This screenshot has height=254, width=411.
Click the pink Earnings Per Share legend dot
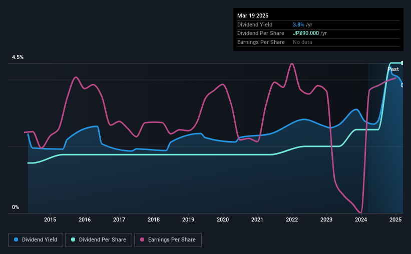point(142,239)
